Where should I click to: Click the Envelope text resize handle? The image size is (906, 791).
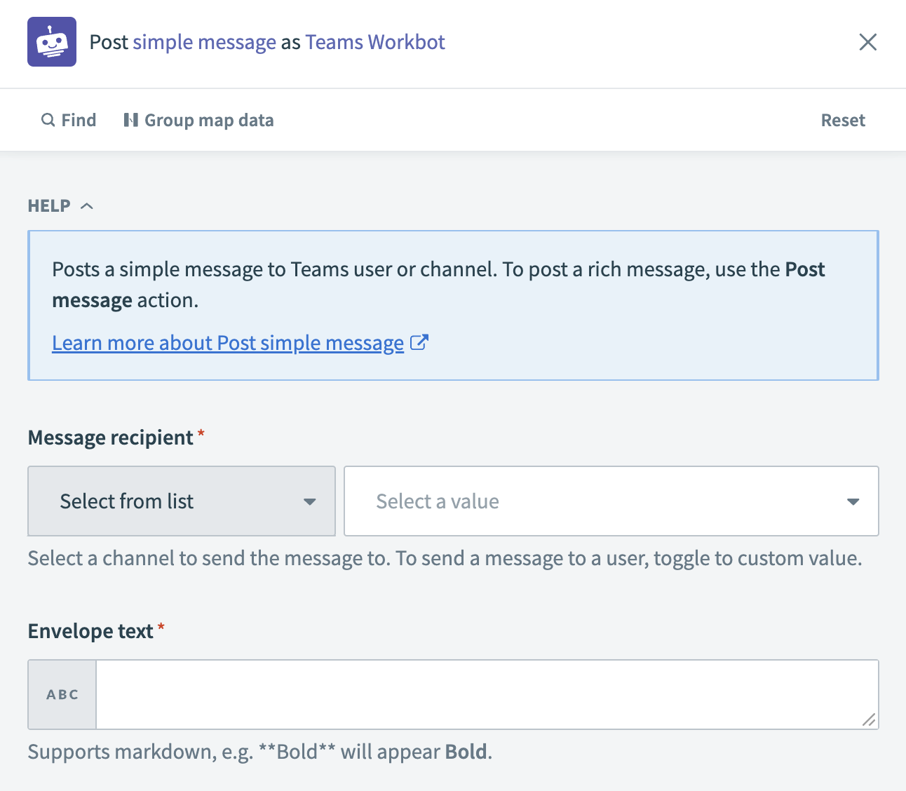click(868, 719)
